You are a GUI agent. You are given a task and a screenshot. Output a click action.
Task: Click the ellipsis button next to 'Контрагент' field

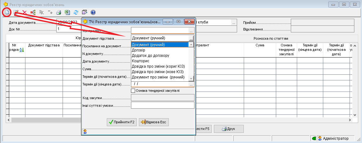(x=191, y=31)
